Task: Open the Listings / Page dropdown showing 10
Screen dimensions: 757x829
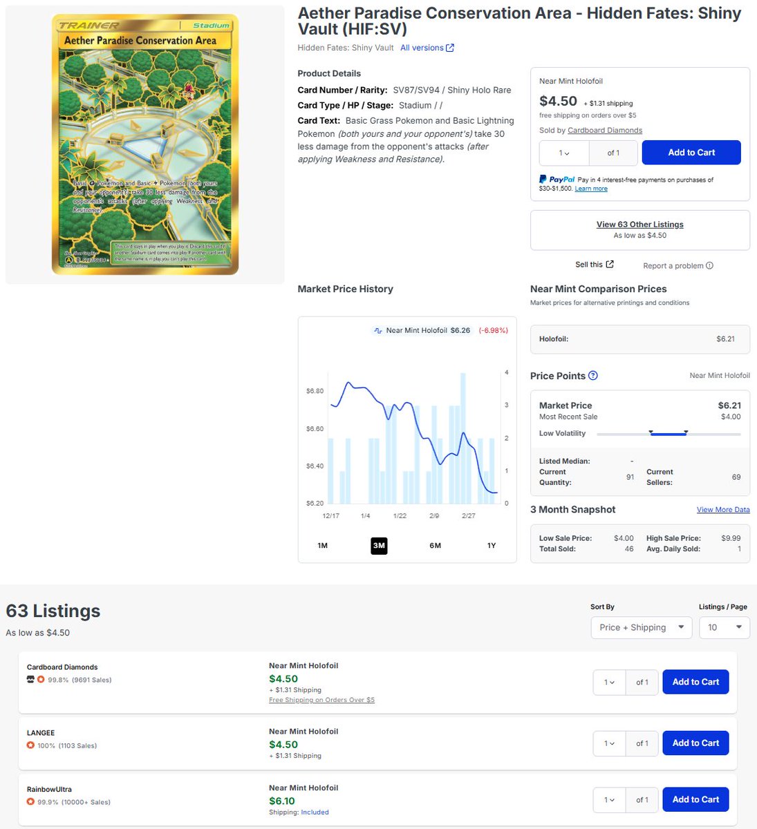Action: click(x=724, y=627)
